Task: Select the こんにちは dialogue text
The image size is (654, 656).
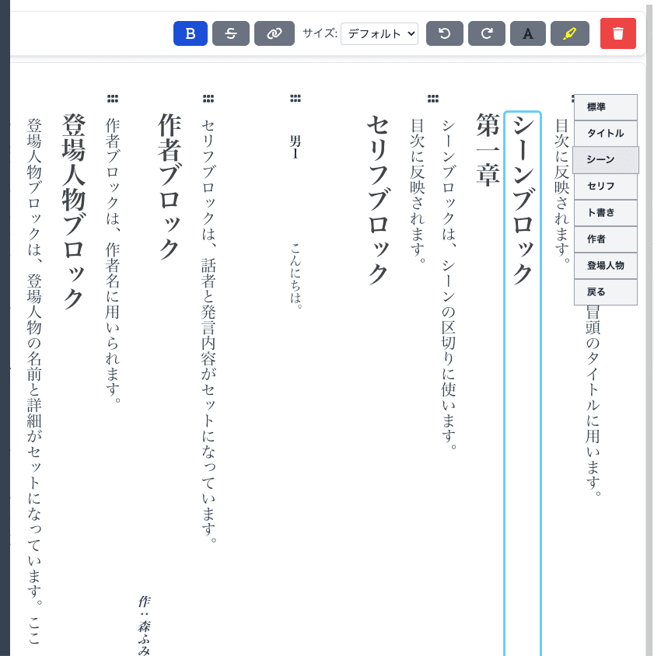Action: (x=294, y=280)
